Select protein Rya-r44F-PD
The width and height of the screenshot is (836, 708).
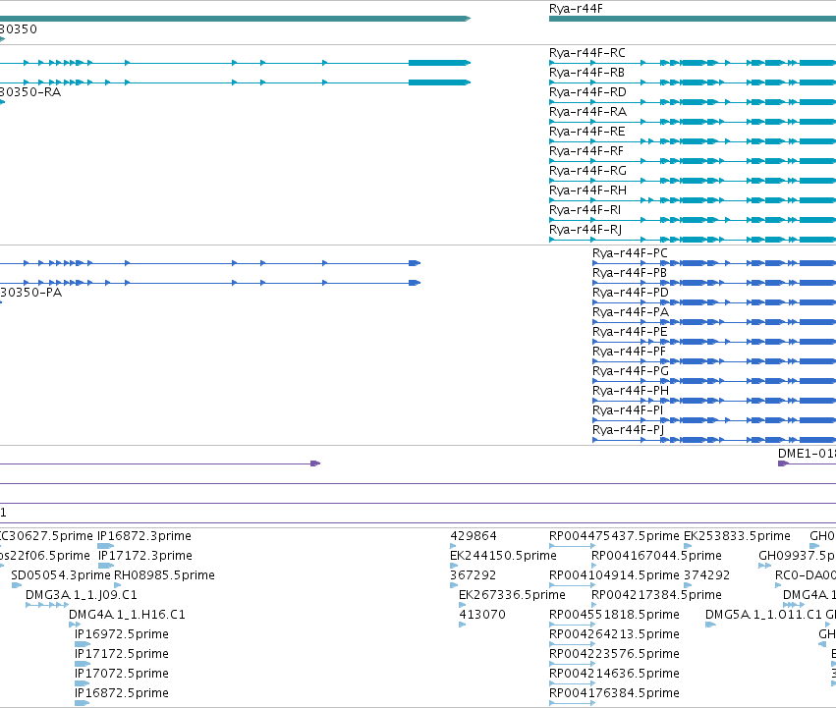pyautogui.click(x=631, y=293)
